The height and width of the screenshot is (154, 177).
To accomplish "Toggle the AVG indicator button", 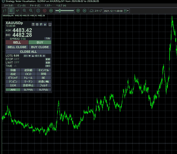I will pyautogui.click(x=13, y=90).
